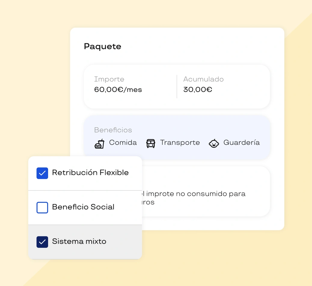Click the Comida food icon
Viewport: 312px width, 286px height.
coord(99,143)
